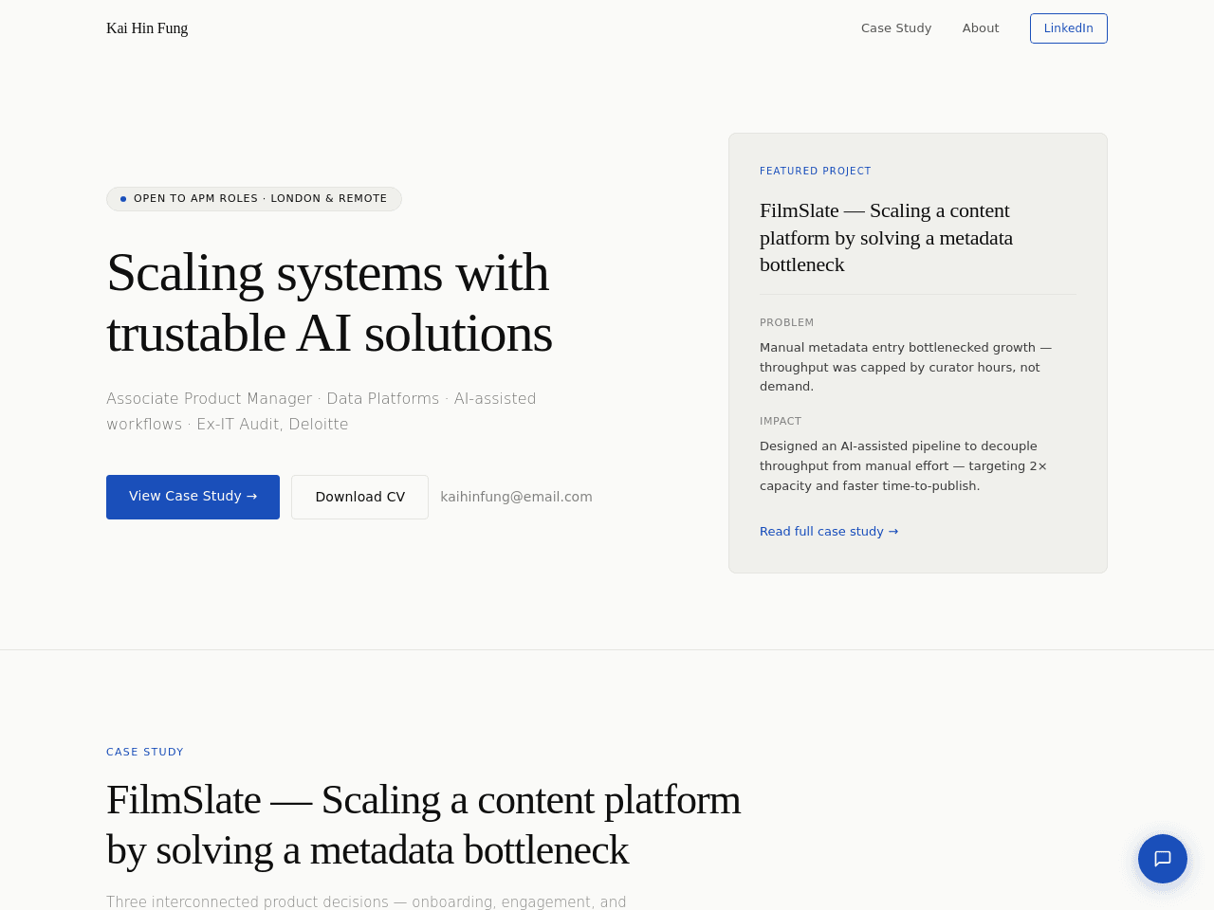The image size is (1214, 910).
Task: Click the Three interconnected product decisions text
Action: click(x=366, y=901)
